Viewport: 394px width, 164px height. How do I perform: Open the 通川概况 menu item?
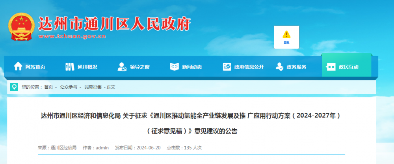pos(81,67)
